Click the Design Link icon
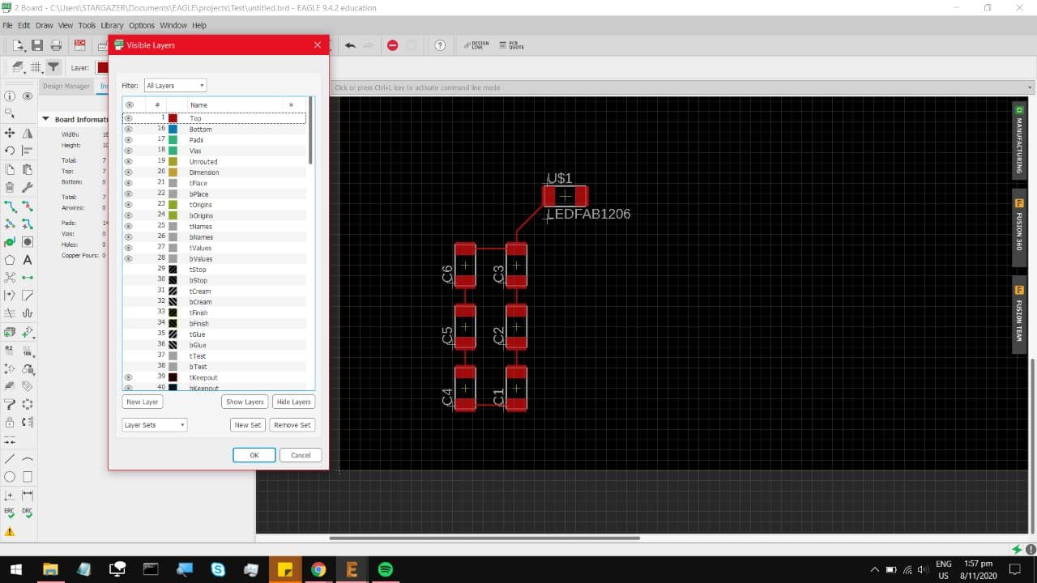The width and height of the screenshot is (1037, 583). pos(476,45)
